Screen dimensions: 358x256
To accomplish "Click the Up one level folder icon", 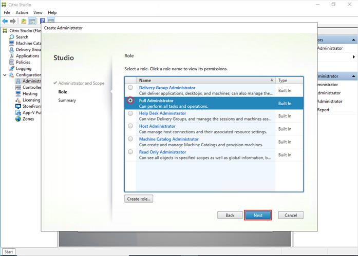I will point(24,21).
